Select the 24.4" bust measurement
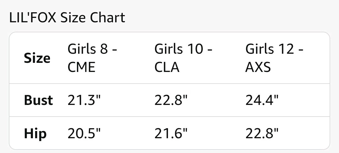Screen dimensions: 339x153 [262, 101]
